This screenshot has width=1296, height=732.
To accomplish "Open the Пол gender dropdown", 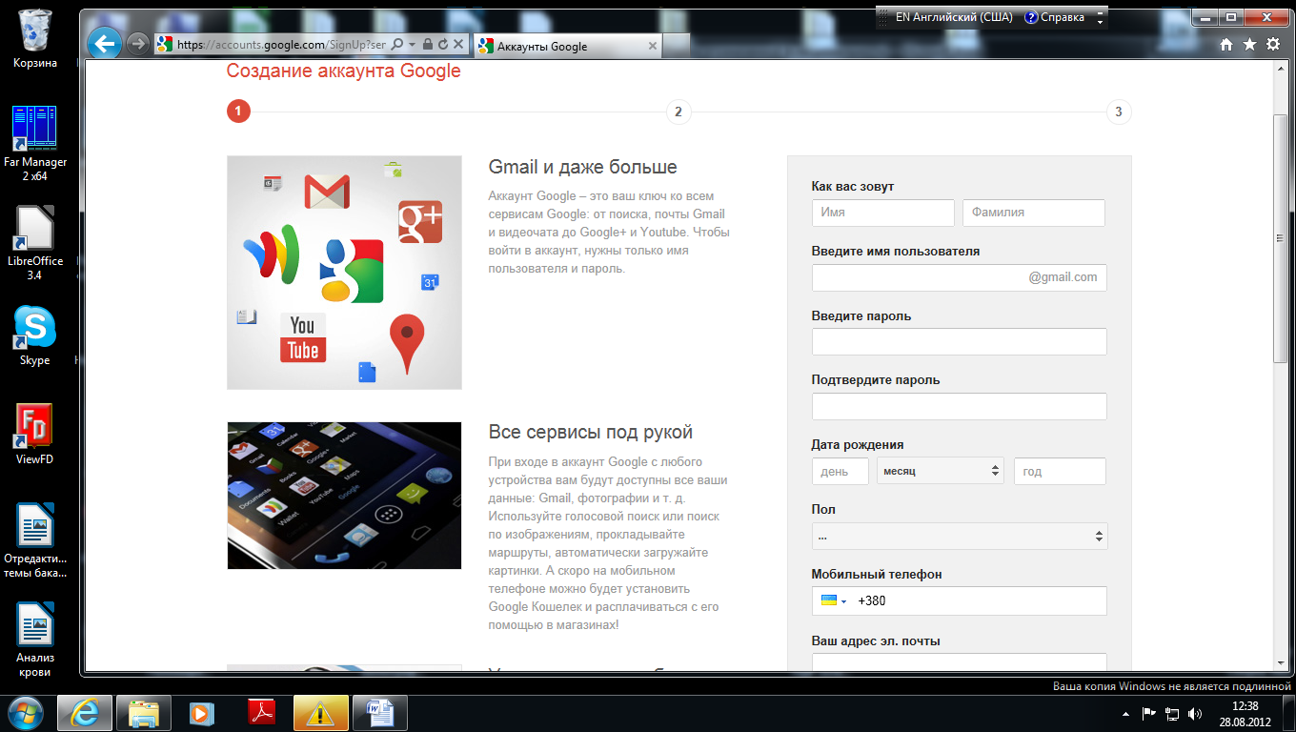I will (960, 536).
